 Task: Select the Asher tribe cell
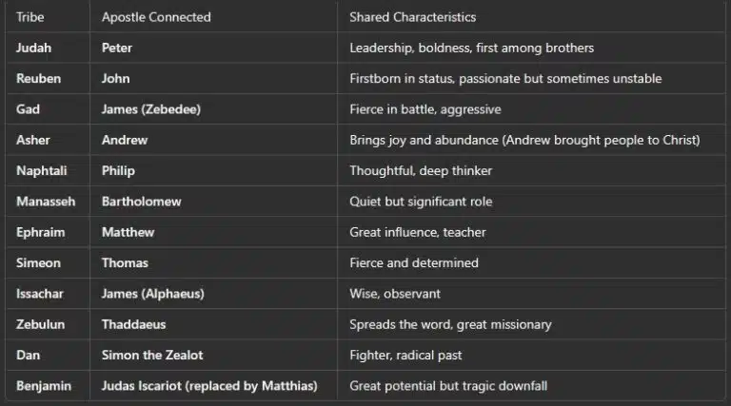(33, 140)
